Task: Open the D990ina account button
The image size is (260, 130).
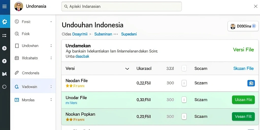Action: point(243,26)
